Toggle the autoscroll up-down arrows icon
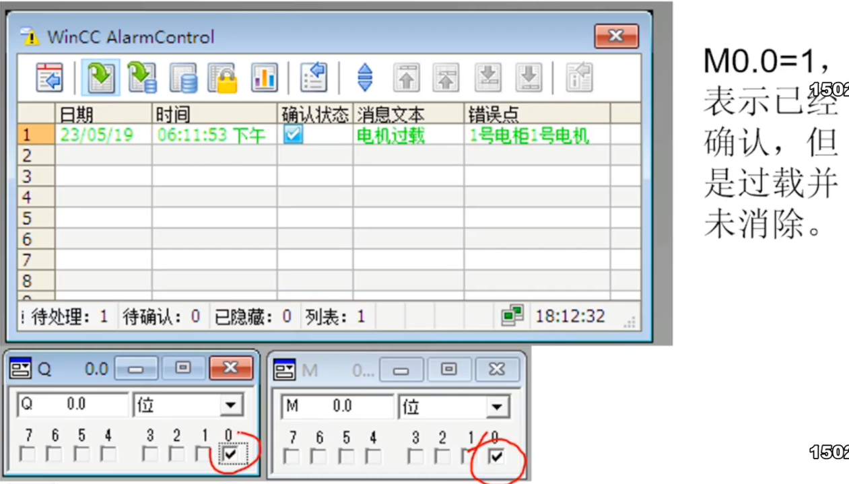Screen dimensions: 849x484 (365, 77)
